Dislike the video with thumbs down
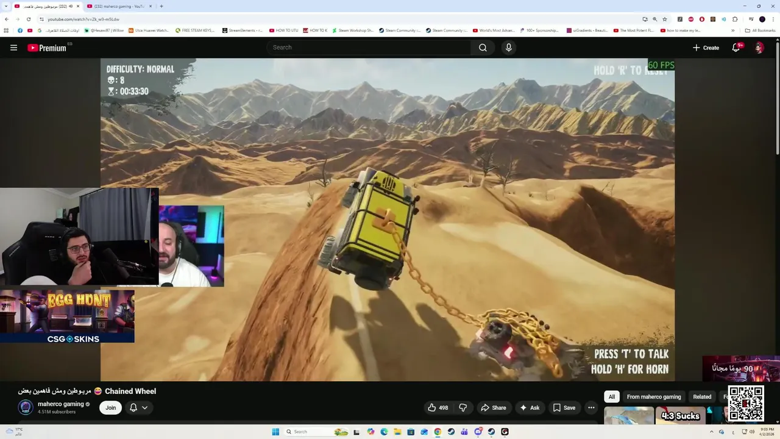780x439 pixels. (x=463, y=408)
